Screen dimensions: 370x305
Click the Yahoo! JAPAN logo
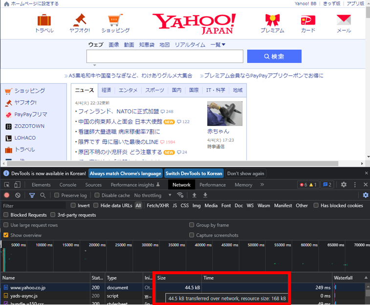(x=194, y=24)
